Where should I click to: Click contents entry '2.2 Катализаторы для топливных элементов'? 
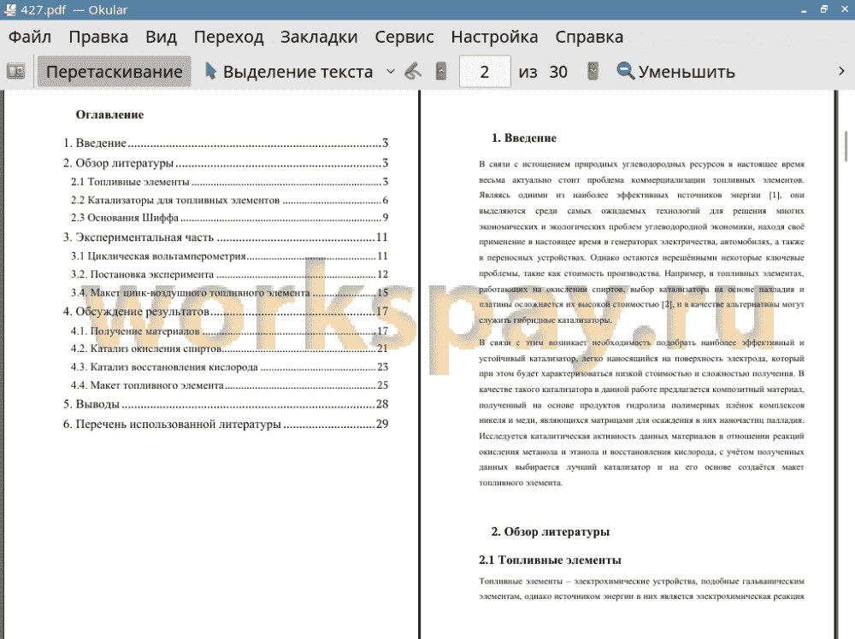click(229, 200)
